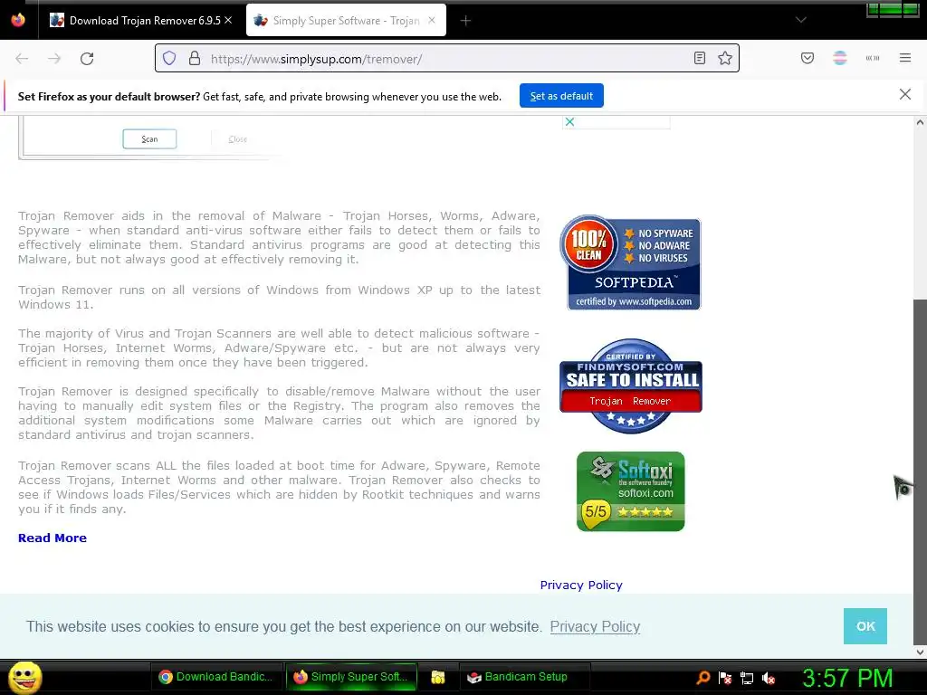
Task: Go forward to the next page
Action: pos(54,59)
